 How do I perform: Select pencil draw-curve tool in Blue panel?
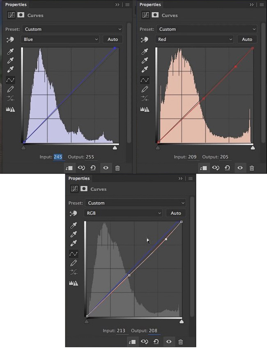pos(10,89)
